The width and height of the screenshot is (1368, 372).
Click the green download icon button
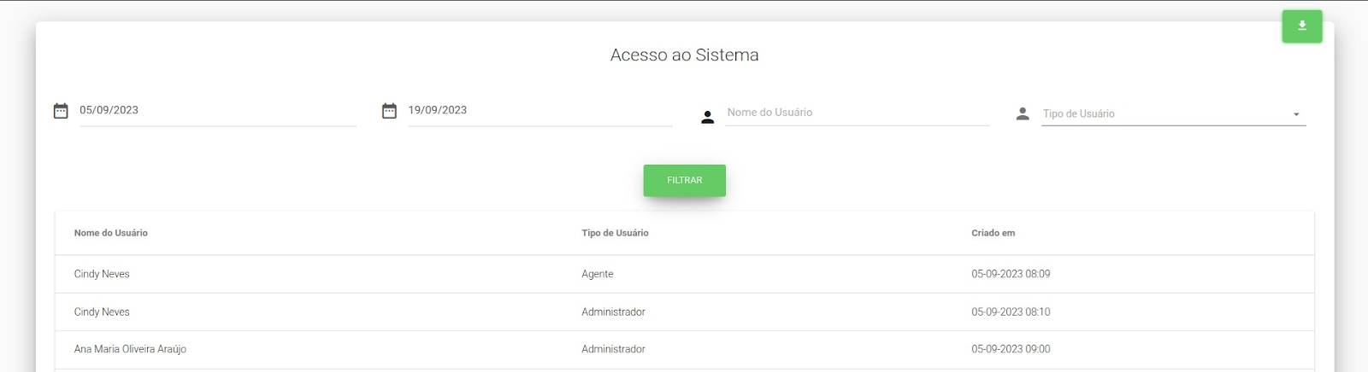pos(1301,26)
